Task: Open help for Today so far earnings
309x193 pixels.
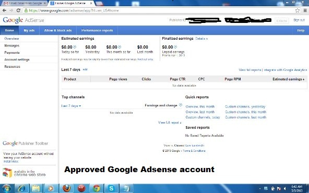Action: tap(75, 47)
